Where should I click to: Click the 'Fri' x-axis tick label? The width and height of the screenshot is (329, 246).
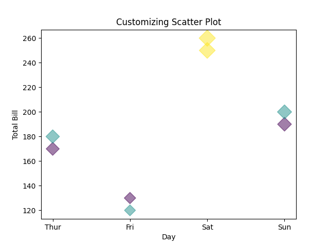click(130, 227)
